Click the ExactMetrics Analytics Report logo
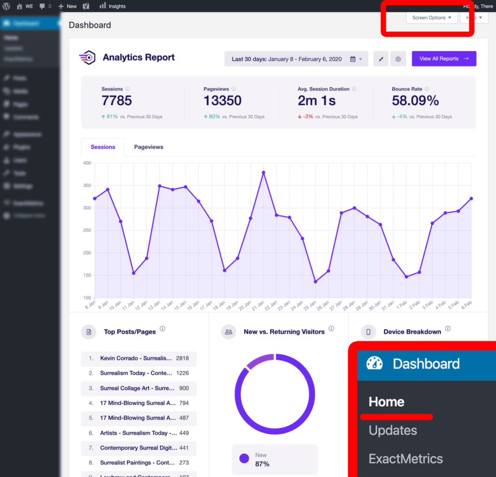This screenshot has height=477, width=496. point(88,58)
